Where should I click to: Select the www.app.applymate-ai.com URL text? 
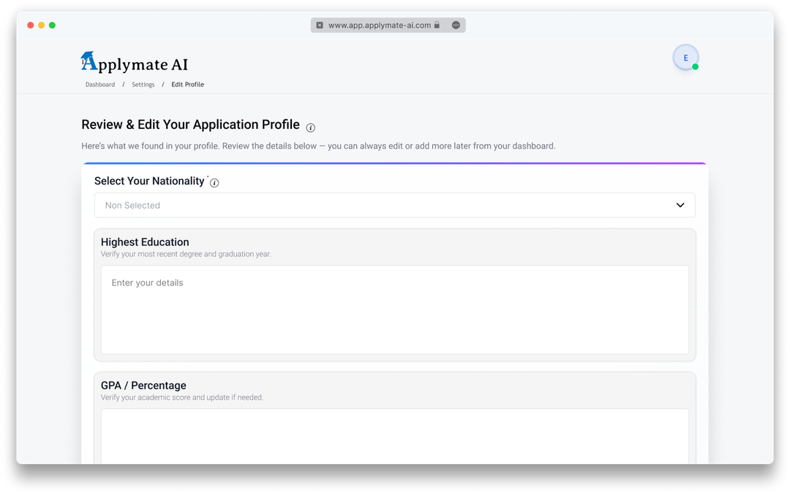click(x=379, y=25)
